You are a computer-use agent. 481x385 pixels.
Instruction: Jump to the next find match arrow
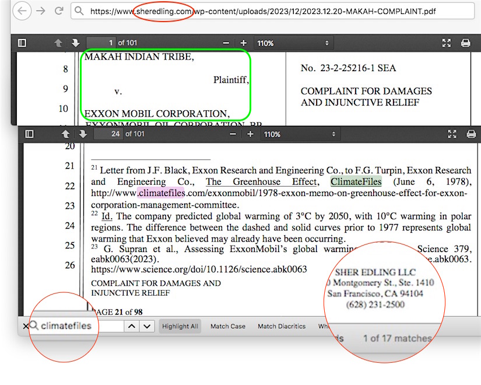coord(147,326)
